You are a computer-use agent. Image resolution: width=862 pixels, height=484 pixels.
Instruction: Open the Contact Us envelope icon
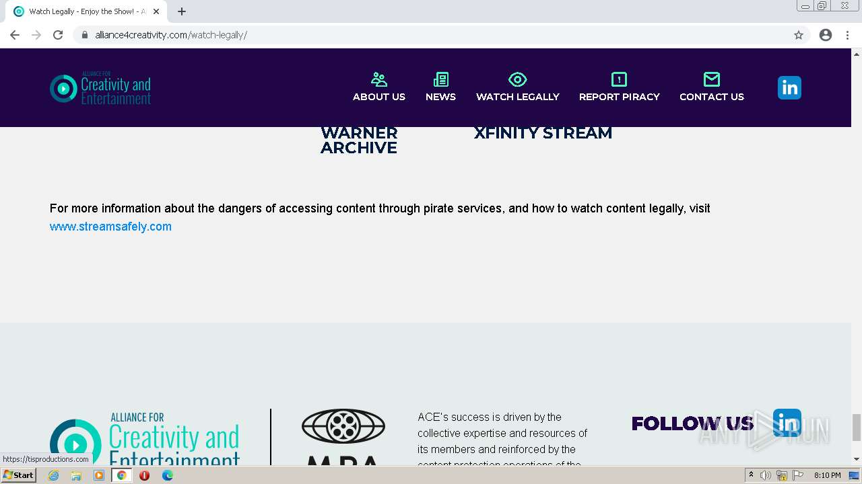712,79
